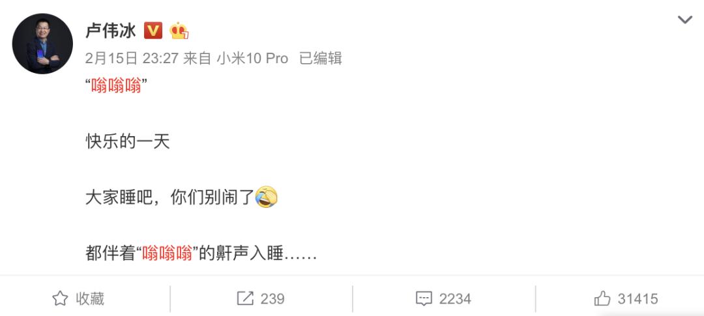Open reposts count 239
This screenshot has width=704, height=316.
point(272,298)
